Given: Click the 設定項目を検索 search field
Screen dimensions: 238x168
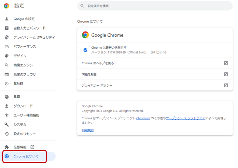Looking at the screenshot, I should (x=156, y=6).
